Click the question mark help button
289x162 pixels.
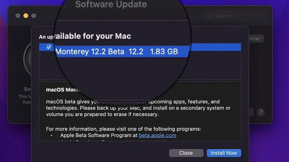(x=260, y=112)
